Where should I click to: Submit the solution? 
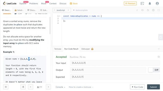pyautogui.click(x=153, y=87)
